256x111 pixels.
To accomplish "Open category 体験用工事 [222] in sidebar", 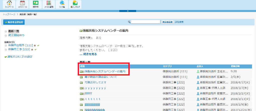I will pyautogui.click(x=19, y=49).
